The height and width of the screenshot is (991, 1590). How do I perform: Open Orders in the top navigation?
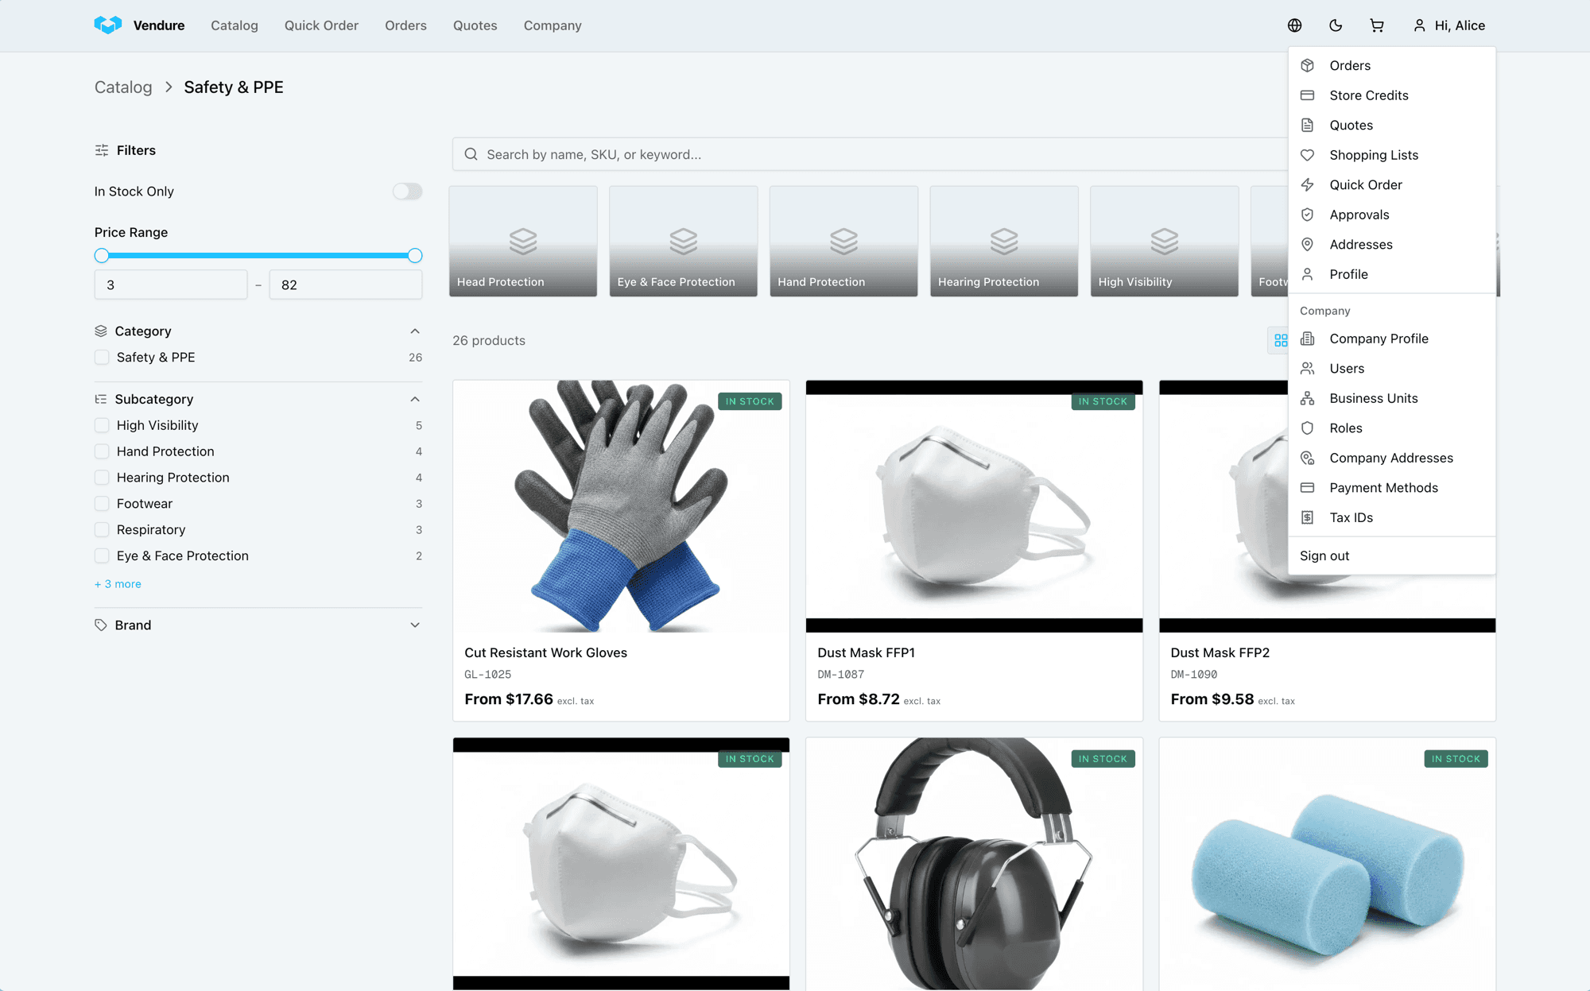click(x=405, y=25)
